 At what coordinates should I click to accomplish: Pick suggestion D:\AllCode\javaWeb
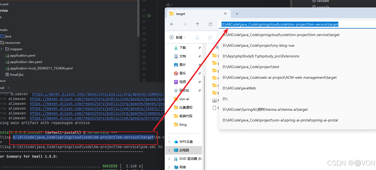tap(239, 88)
